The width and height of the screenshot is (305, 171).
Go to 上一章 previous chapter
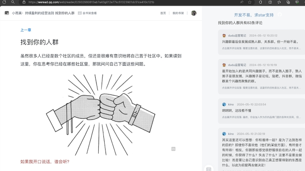(x=26, y=30)
